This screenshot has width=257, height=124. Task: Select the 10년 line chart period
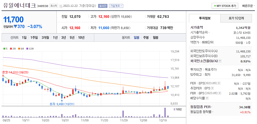tap(81, 38)
